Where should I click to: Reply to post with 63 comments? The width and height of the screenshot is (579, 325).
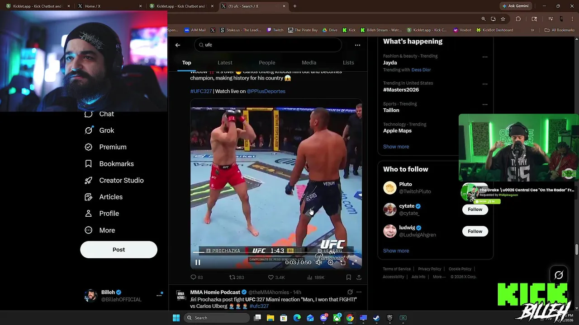click(196, 277)
